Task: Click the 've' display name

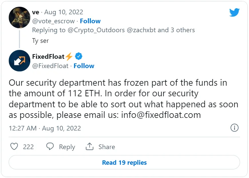Action: point(36,12)
